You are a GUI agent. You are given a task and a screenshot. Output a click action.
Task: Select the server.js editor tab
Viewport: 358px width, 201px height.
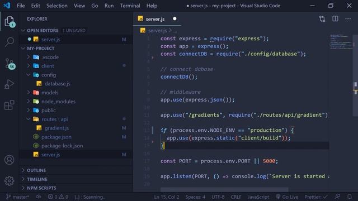(157, 19)
